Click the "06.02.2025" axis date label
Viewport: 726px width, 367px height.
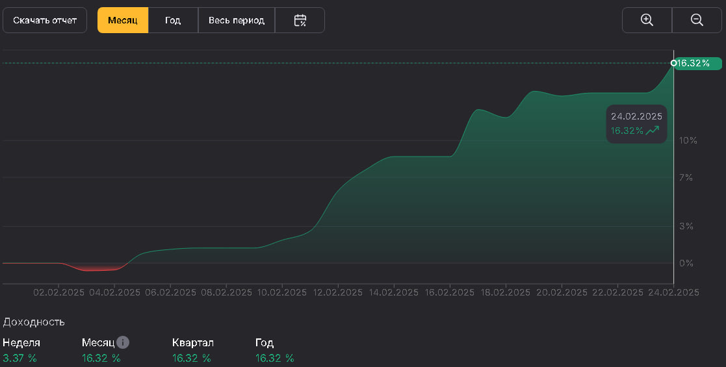171,292
